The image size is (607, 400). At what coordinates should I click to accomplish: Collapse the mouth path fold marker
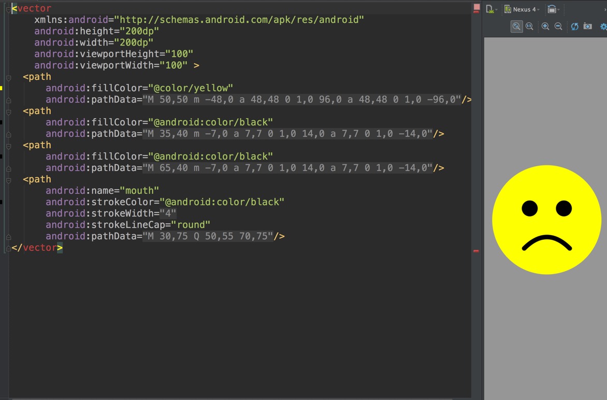pyautogui.click(x=8, y=180)
